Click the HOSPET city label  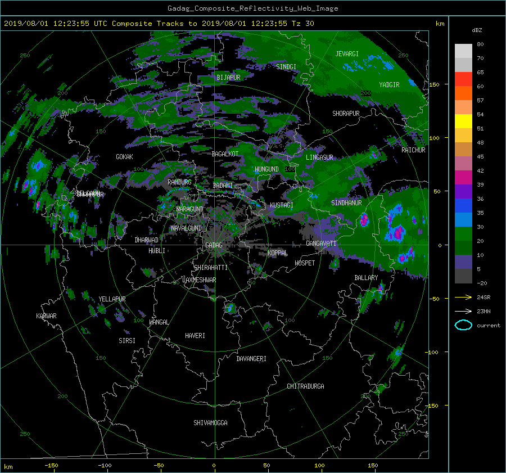305,263
